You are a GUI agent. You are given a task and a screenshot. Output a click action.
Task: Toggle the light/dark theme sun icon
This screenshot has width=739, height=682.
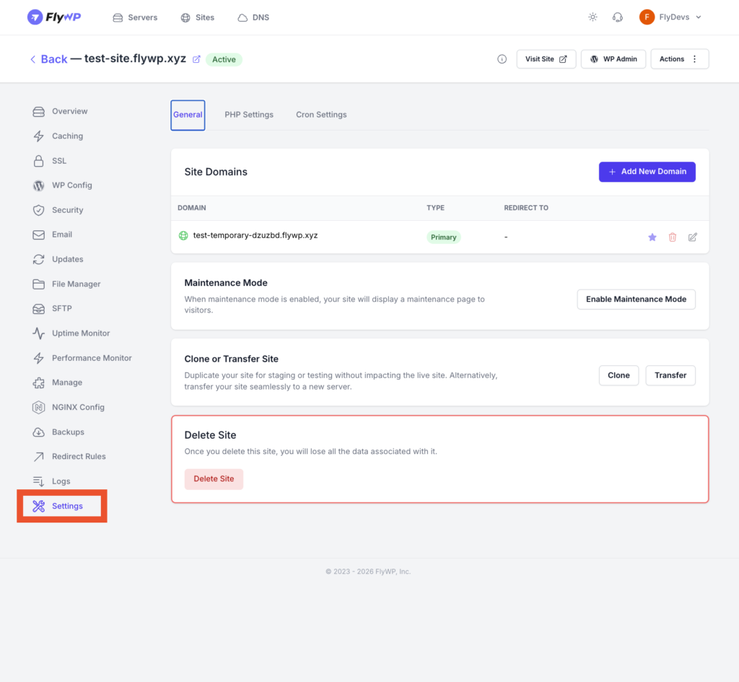pos(592,17)
